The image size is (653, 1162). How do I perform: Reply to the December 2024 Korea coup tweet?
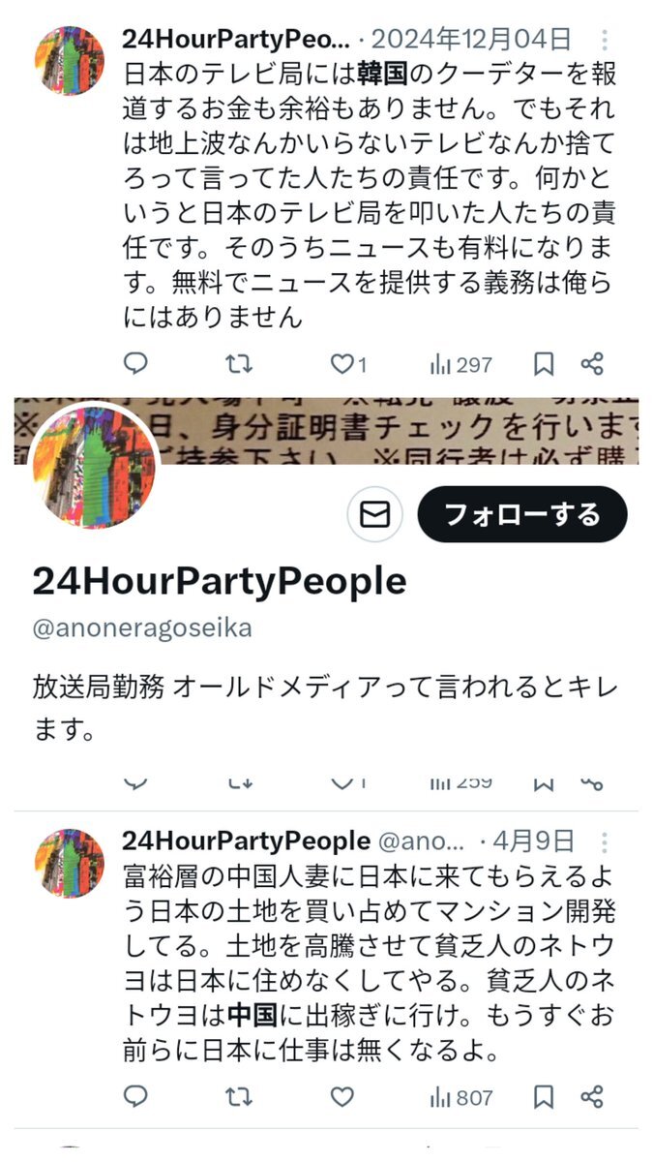pyautogui.click(x=136, y=364)
